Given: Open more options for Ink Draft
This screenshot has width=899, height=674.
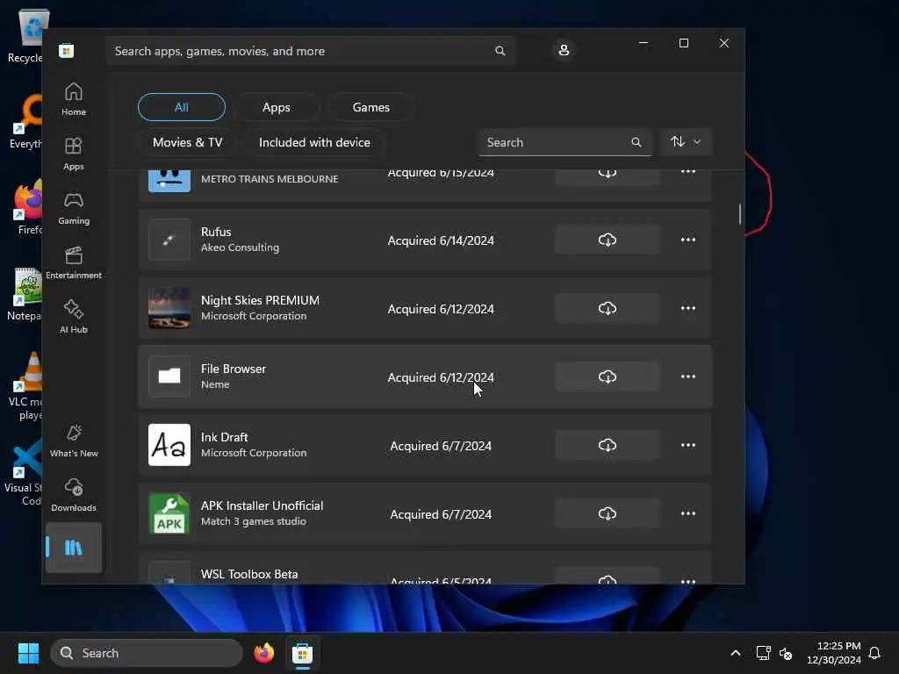Looking at the screenshot, I should tap(688, 445).
